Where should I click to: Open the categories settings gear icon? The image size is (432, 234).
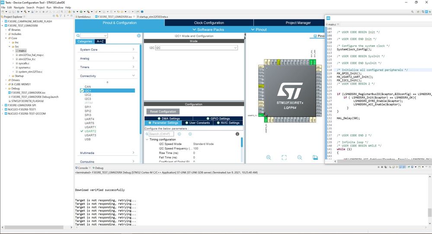pyautogui.click(x=139, y=36)
